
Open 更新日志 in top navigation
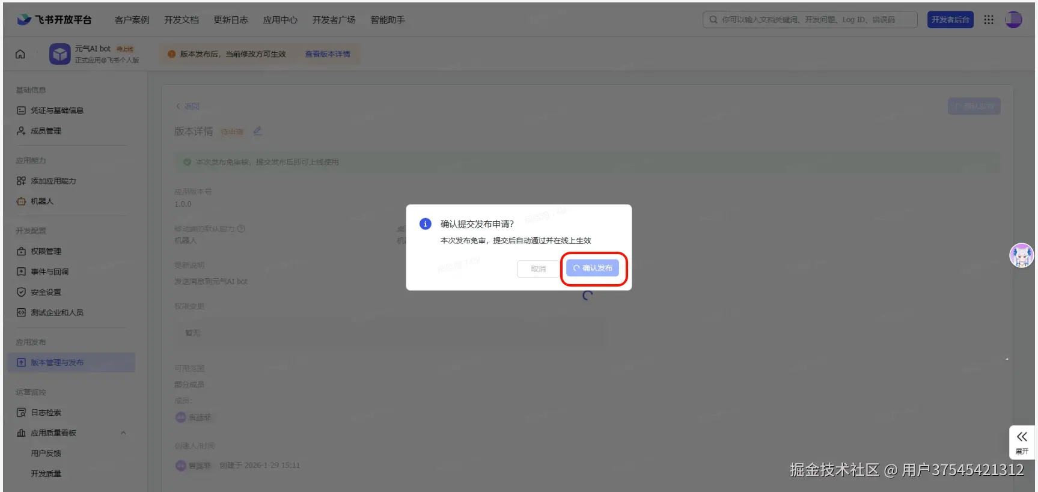point(231,20)
